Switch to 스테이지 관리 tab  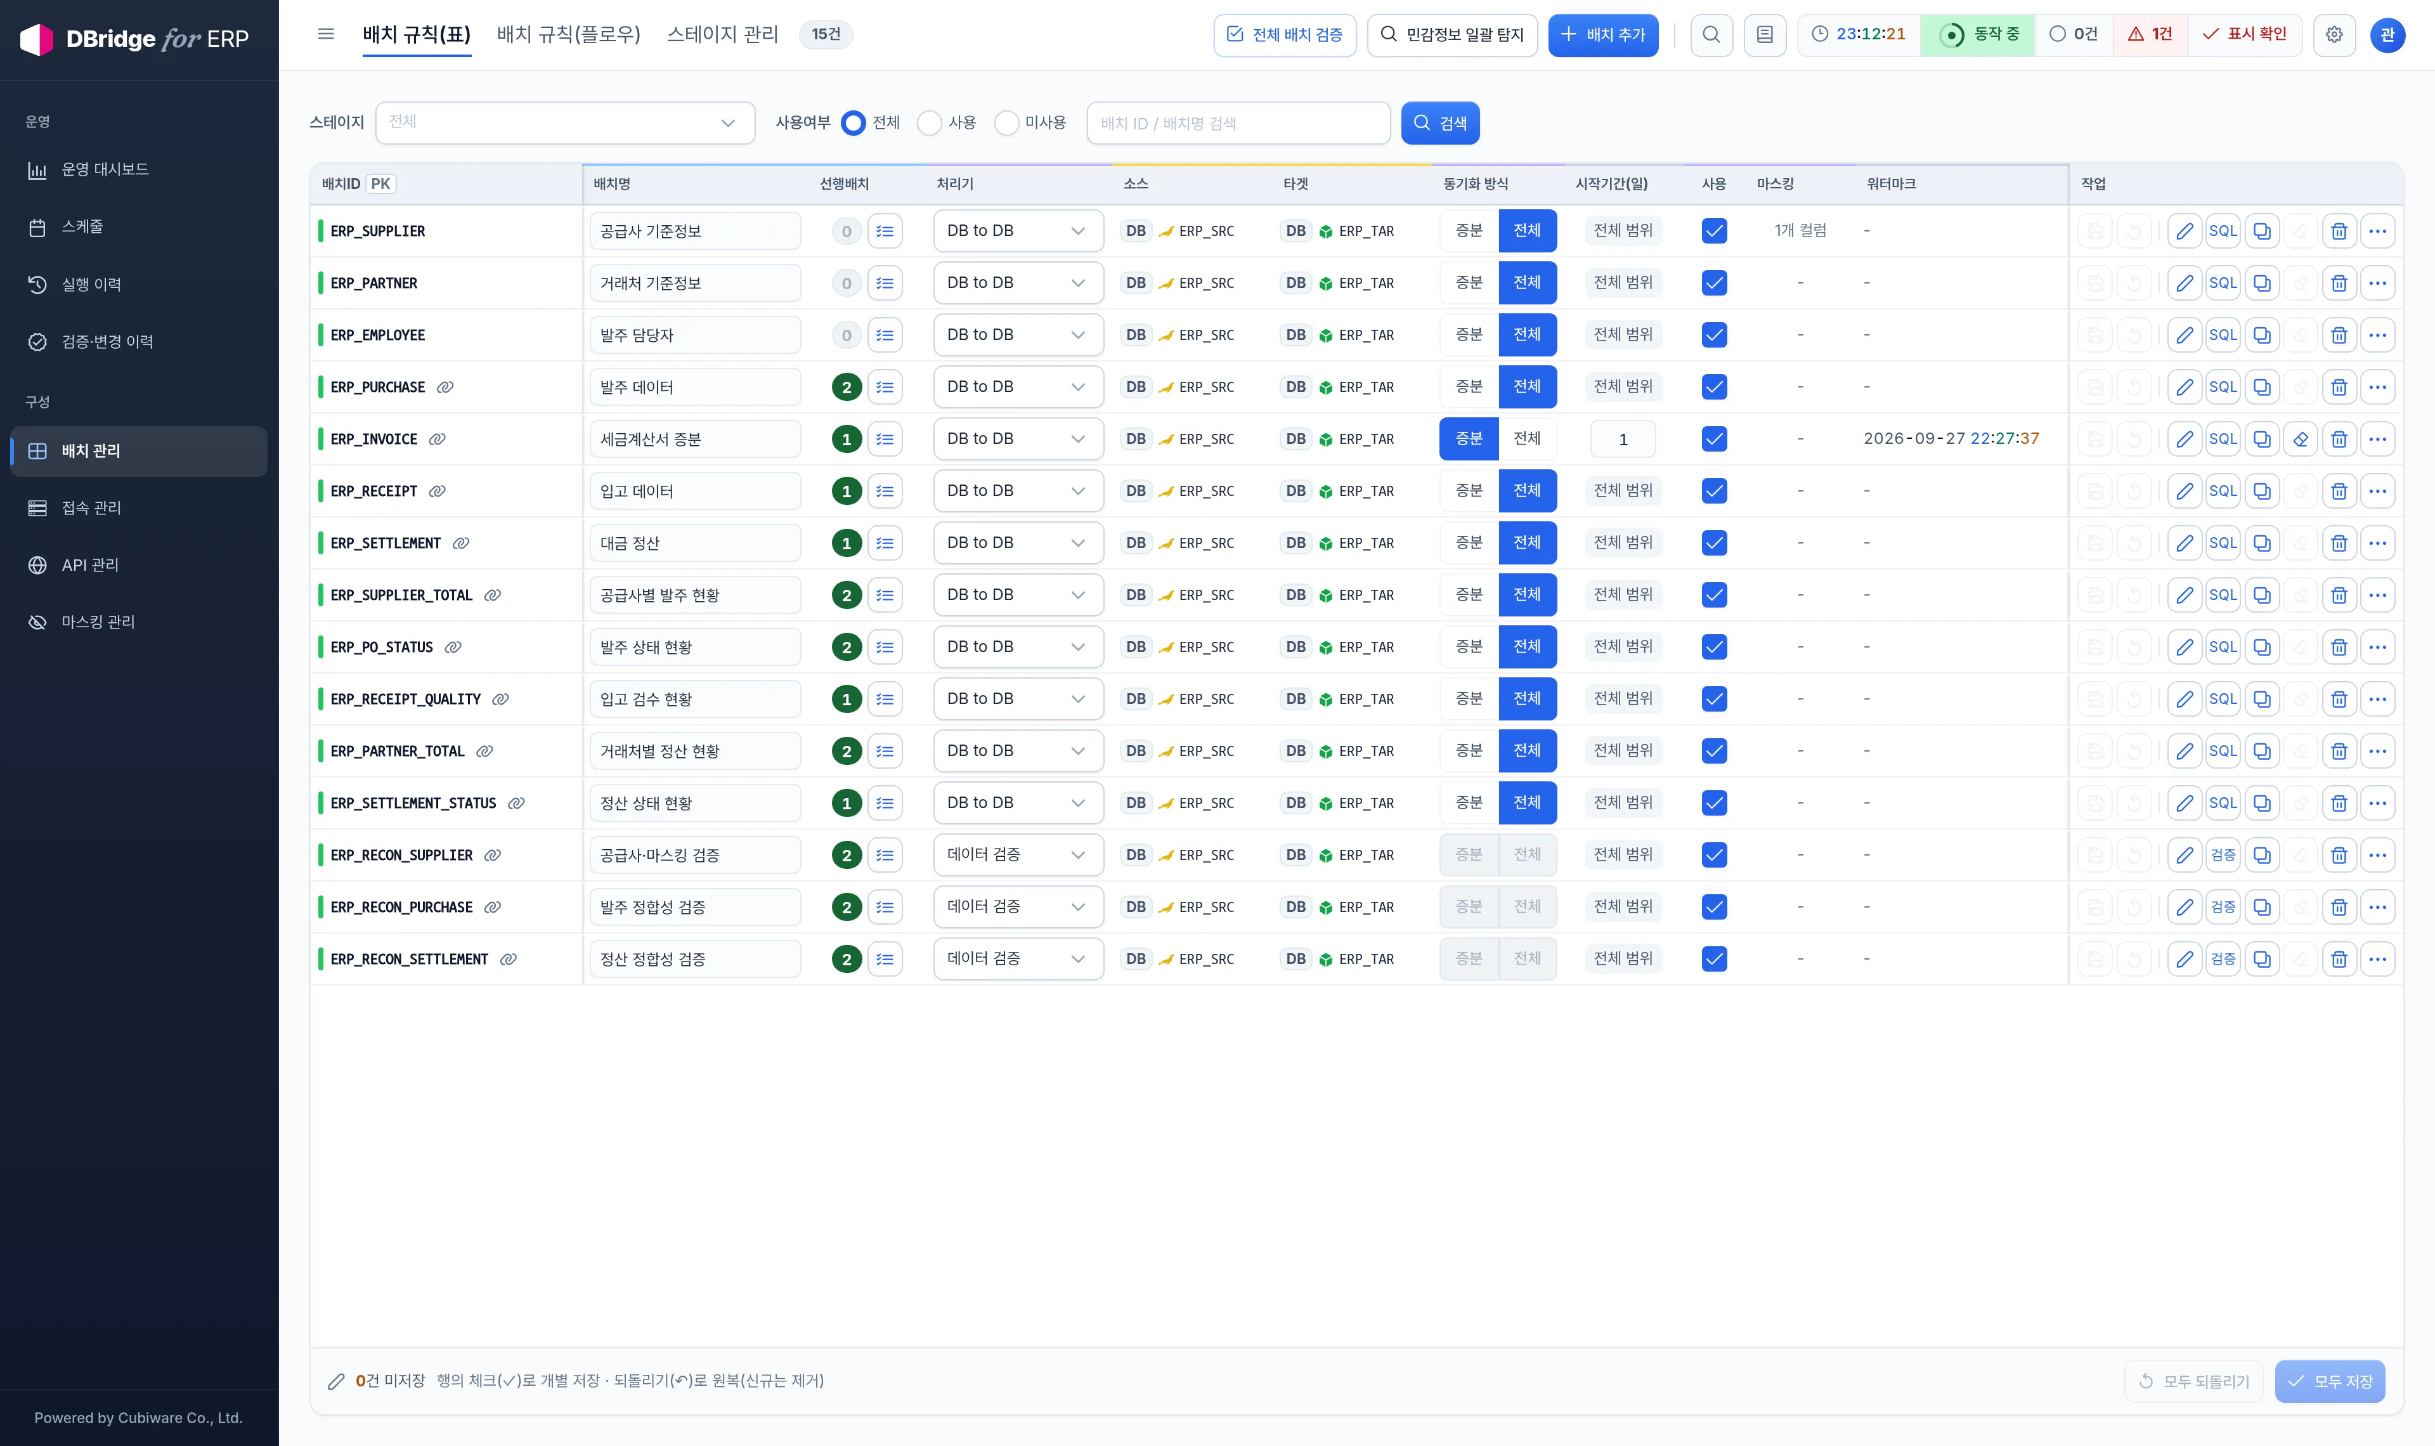coord(723,35)
